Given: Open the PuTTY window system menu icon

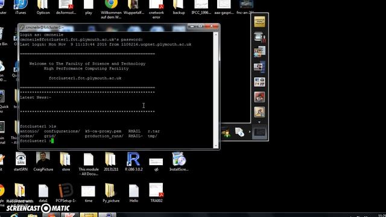Looking at the screenshot, I should pos(22,27).
